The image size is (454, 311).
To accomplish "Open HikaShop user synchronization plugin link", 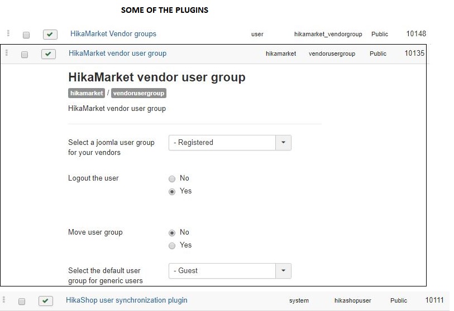I will tap(127, 300).
